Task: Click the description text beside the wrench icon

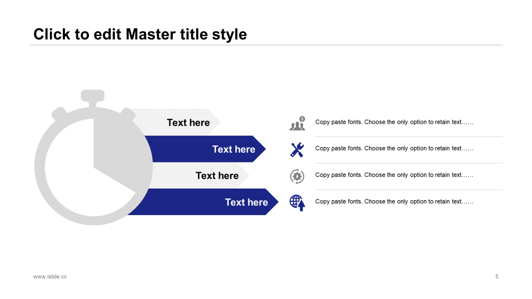Action: [394, 148]
